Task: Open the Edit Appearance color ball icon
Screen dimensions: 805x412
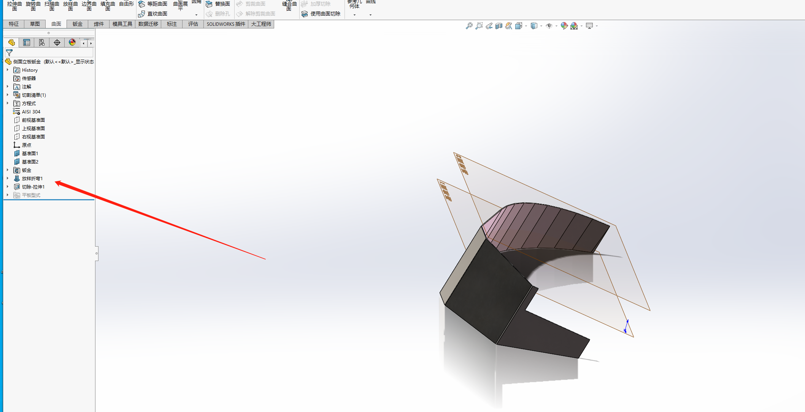Action: [x=564, y=26]
